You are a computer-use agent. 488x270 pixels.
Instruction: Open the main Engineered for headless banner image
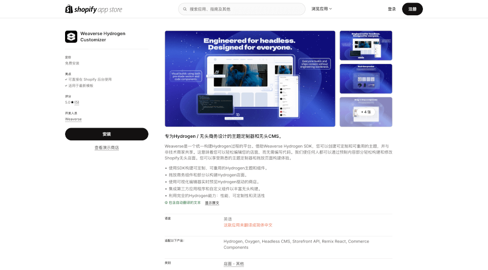pos(250,78)
